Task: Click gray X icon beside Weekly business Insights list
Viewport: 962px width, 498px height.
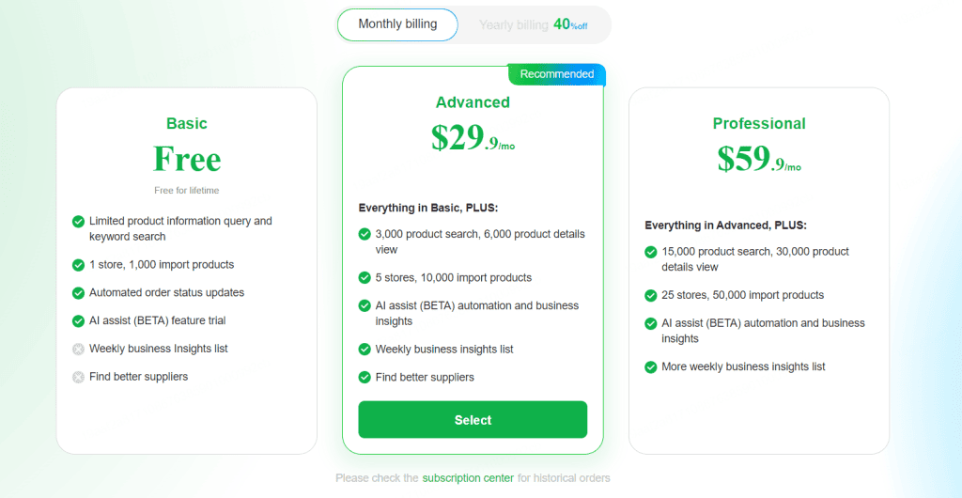Action: coord(78,349)
